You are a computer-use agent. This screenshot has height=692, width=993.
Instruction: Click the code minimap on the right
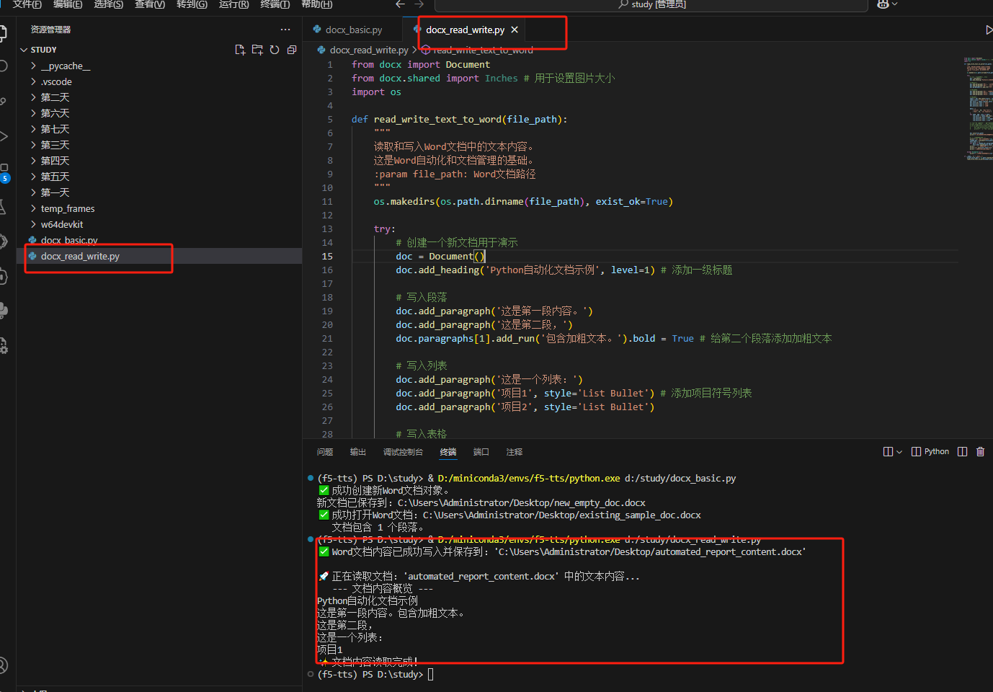click(978, 108)
